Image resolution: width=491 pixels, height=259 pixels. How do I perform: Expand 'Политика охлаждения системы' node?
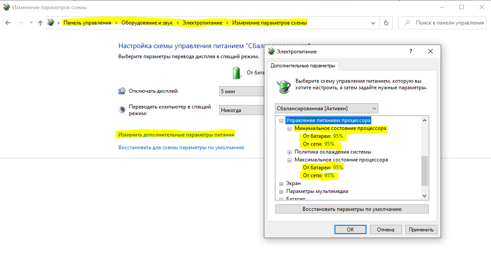(x=290, y=152)
